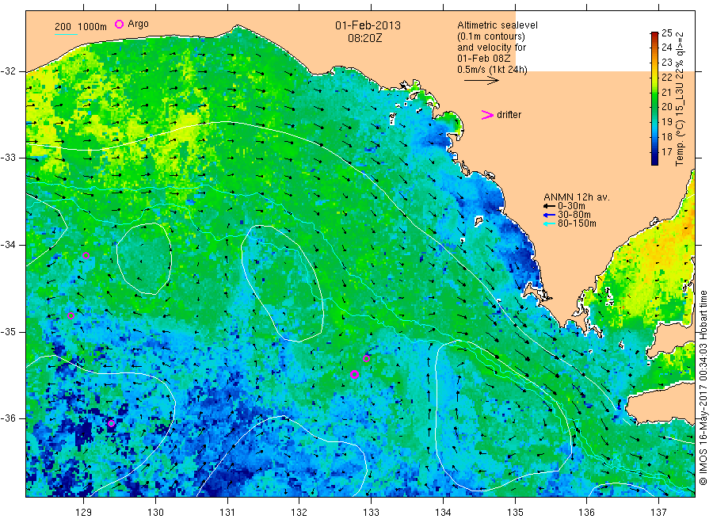Click the 137 longitude axis label

(658, 513)
